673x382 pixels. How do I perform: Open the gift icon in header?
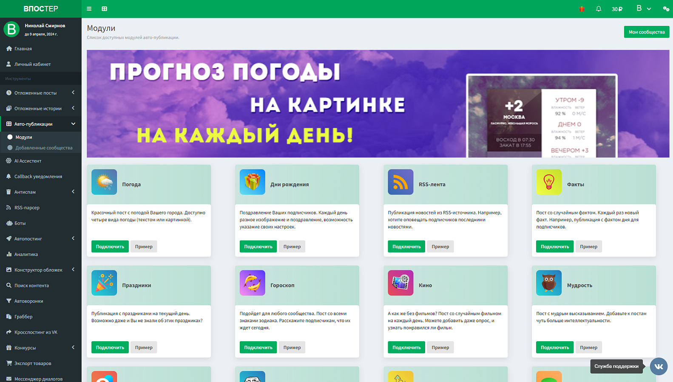coord(582,9)
